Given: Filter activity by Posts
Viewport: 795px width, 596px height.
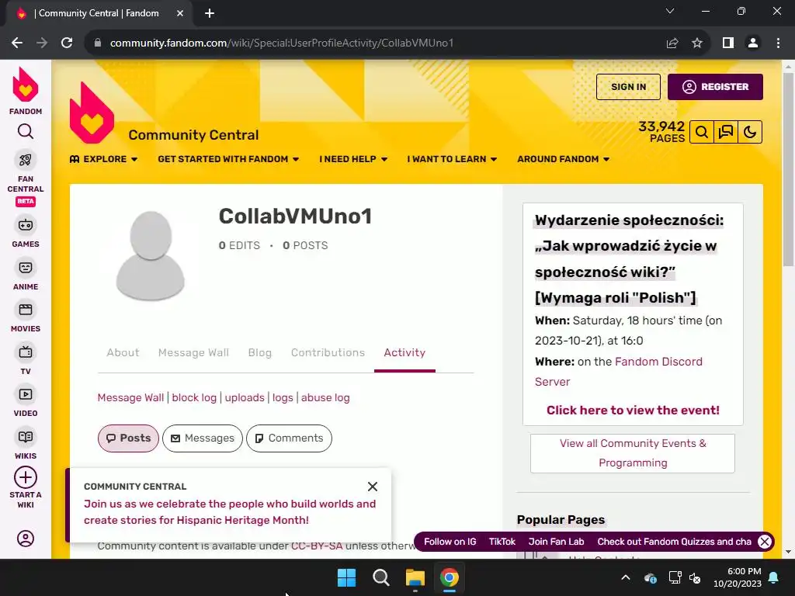Looking at the screenshot, I should click(x=128, y=438).
